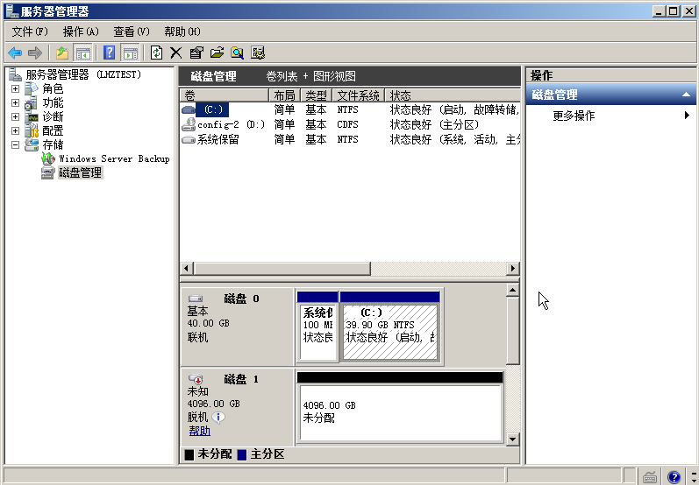The height and width of the screenshot is (485, 699).
Task: Select the 角色 icon in tree
Action: coord(32,88)
